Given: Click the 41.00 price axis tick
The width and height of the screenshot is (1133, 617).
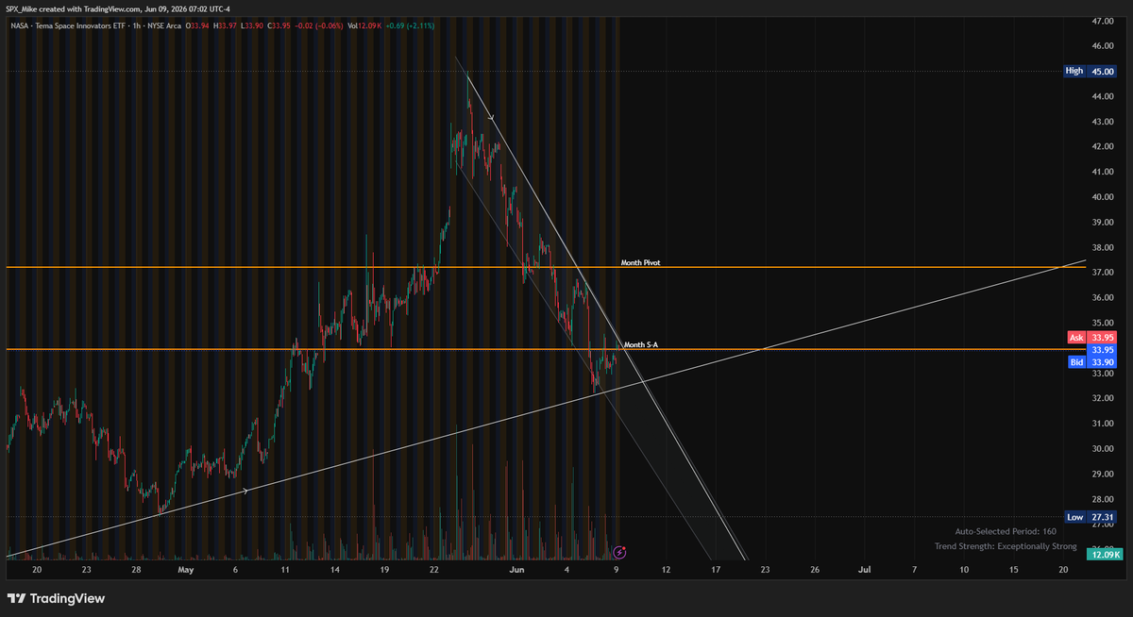Looking at the screenshot, I should 1103,172.
